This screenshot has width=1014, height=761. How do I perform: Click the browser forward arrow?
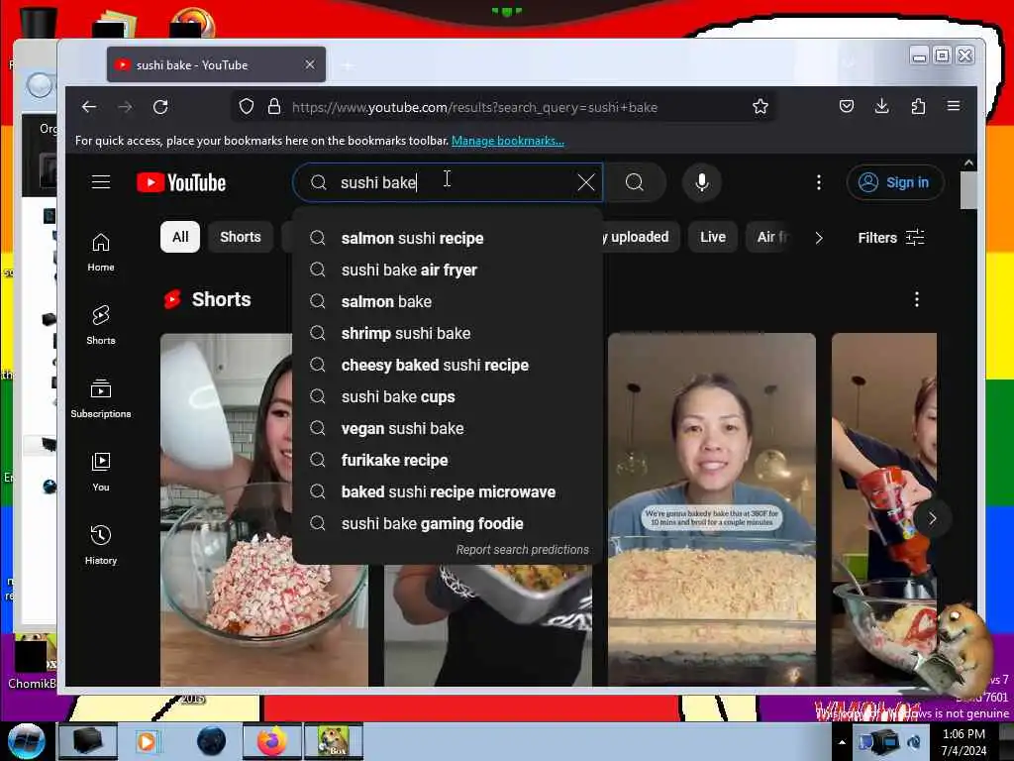click(125, 107)
